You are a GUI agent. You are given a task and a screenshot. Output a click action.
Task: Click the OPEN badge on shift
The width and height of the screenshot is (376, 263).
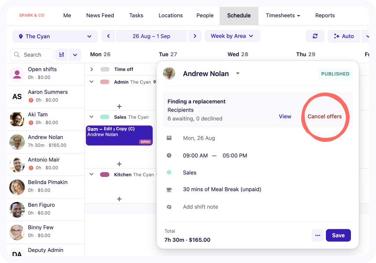[145, 142]
